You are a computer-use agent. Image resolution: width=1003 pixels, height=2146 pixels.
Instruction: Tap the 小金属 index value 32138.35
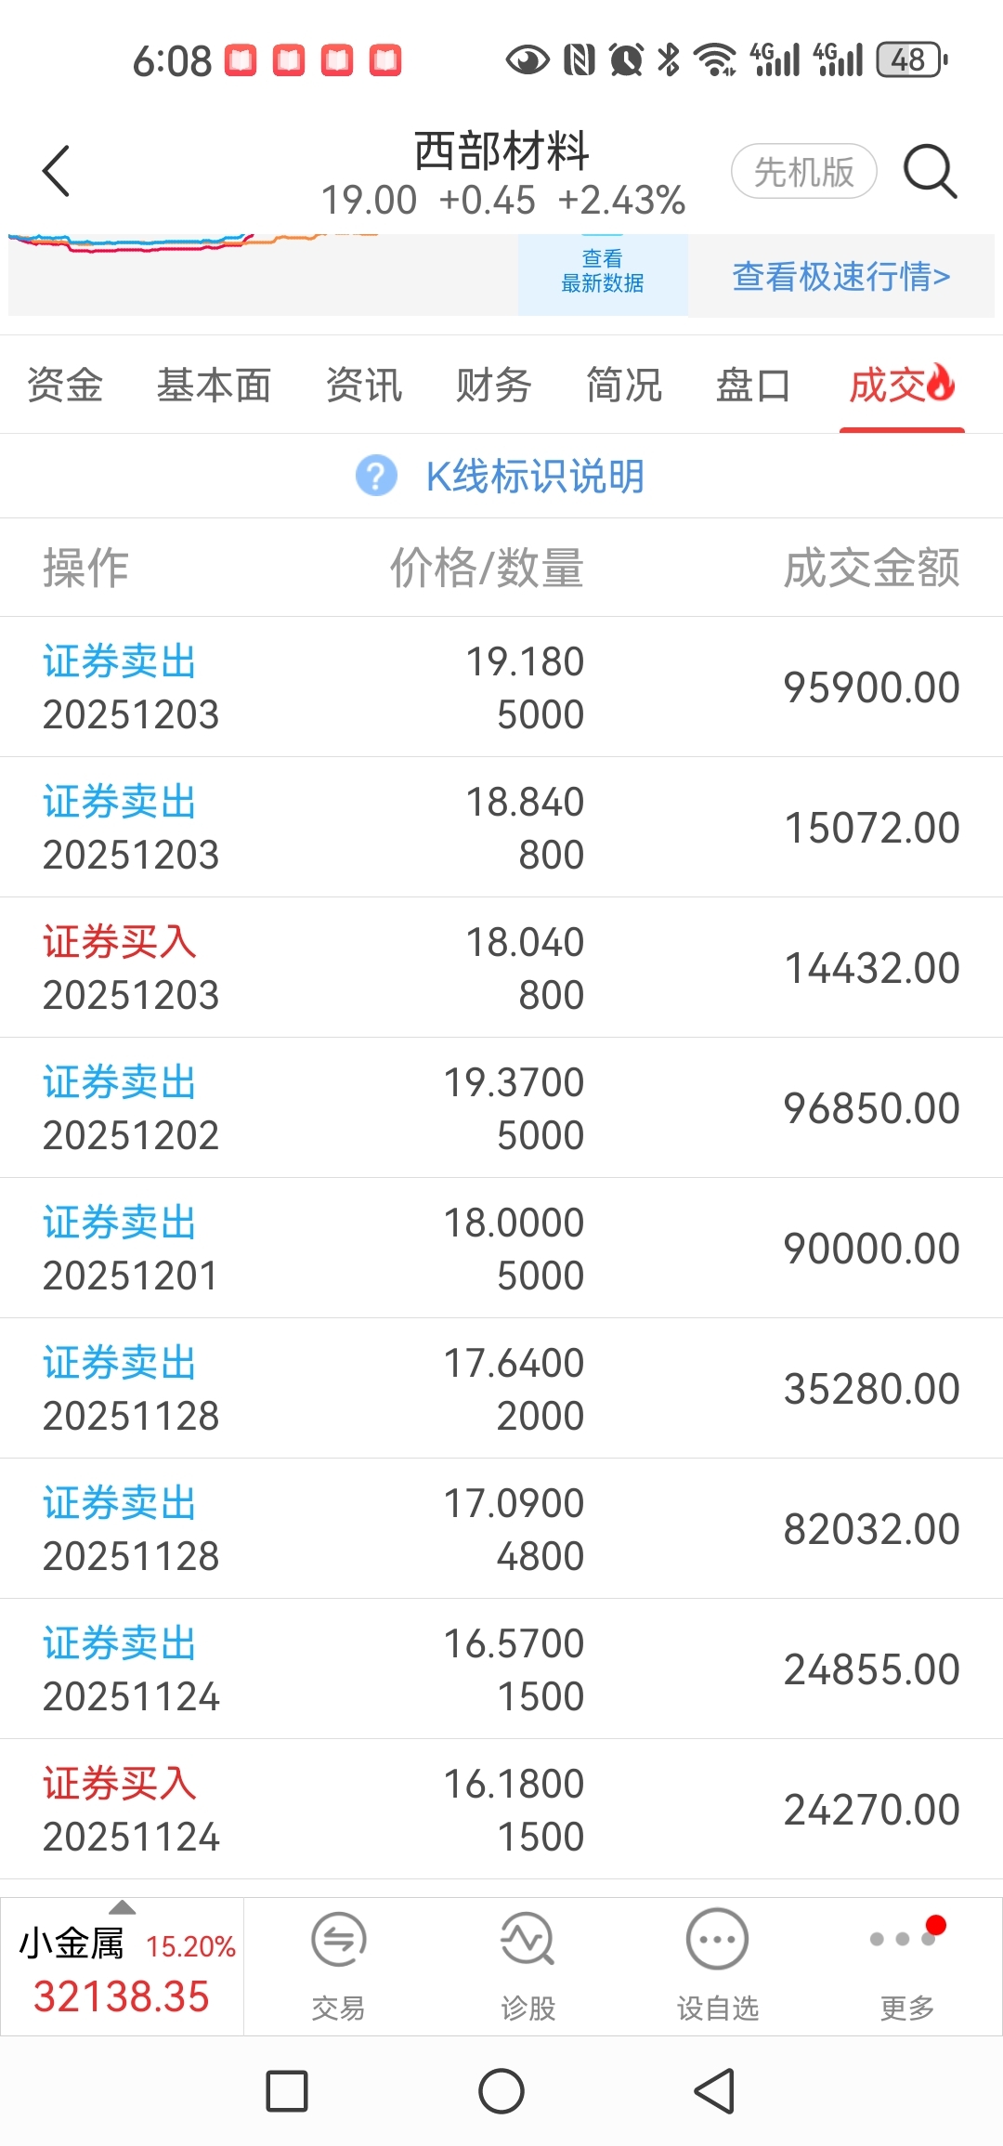(x=122, y=1996)
